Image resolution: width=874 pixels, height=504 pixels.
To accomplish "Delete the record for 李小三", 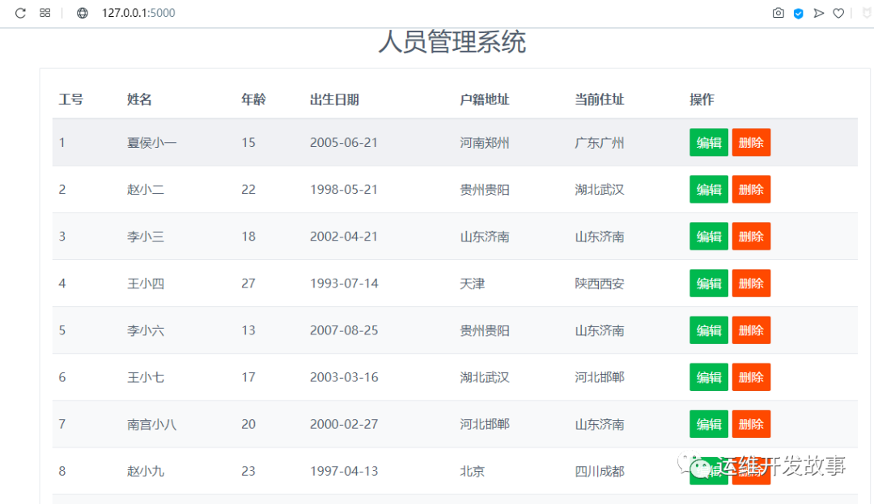I will point(751,237).
